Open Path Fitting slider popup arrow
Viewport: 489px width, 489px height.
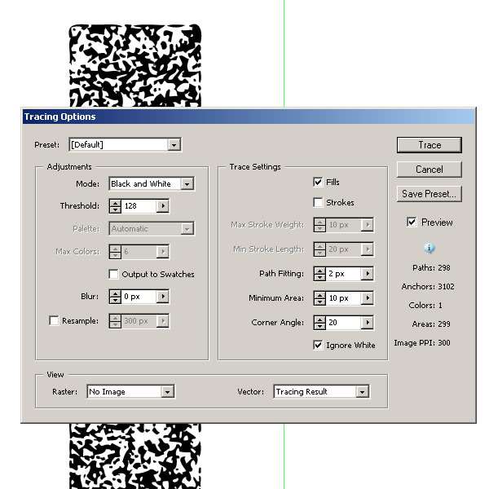368,274
